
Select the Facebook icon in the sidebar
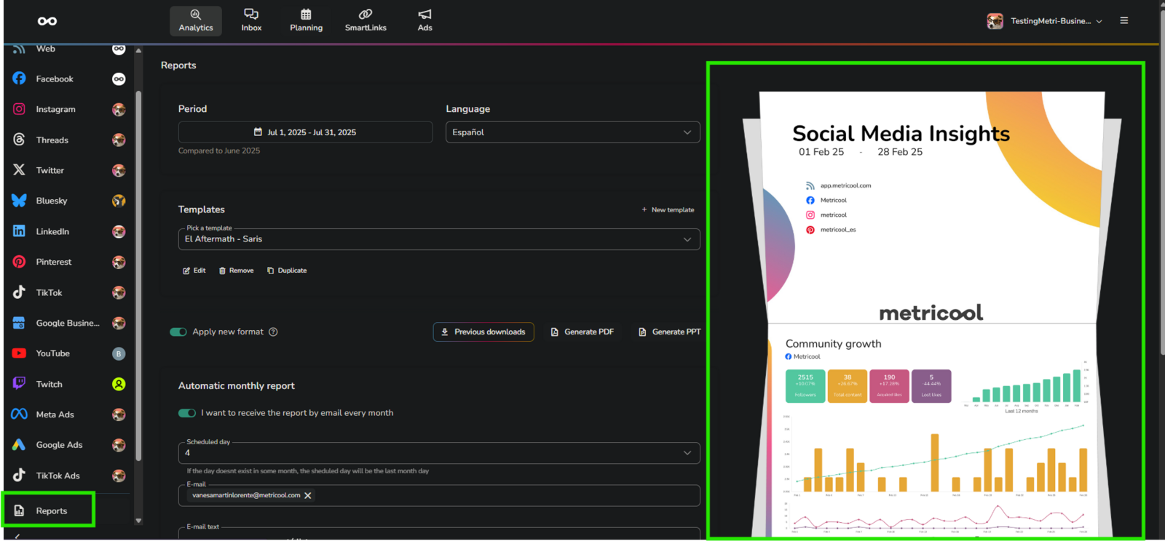(19, 79)
